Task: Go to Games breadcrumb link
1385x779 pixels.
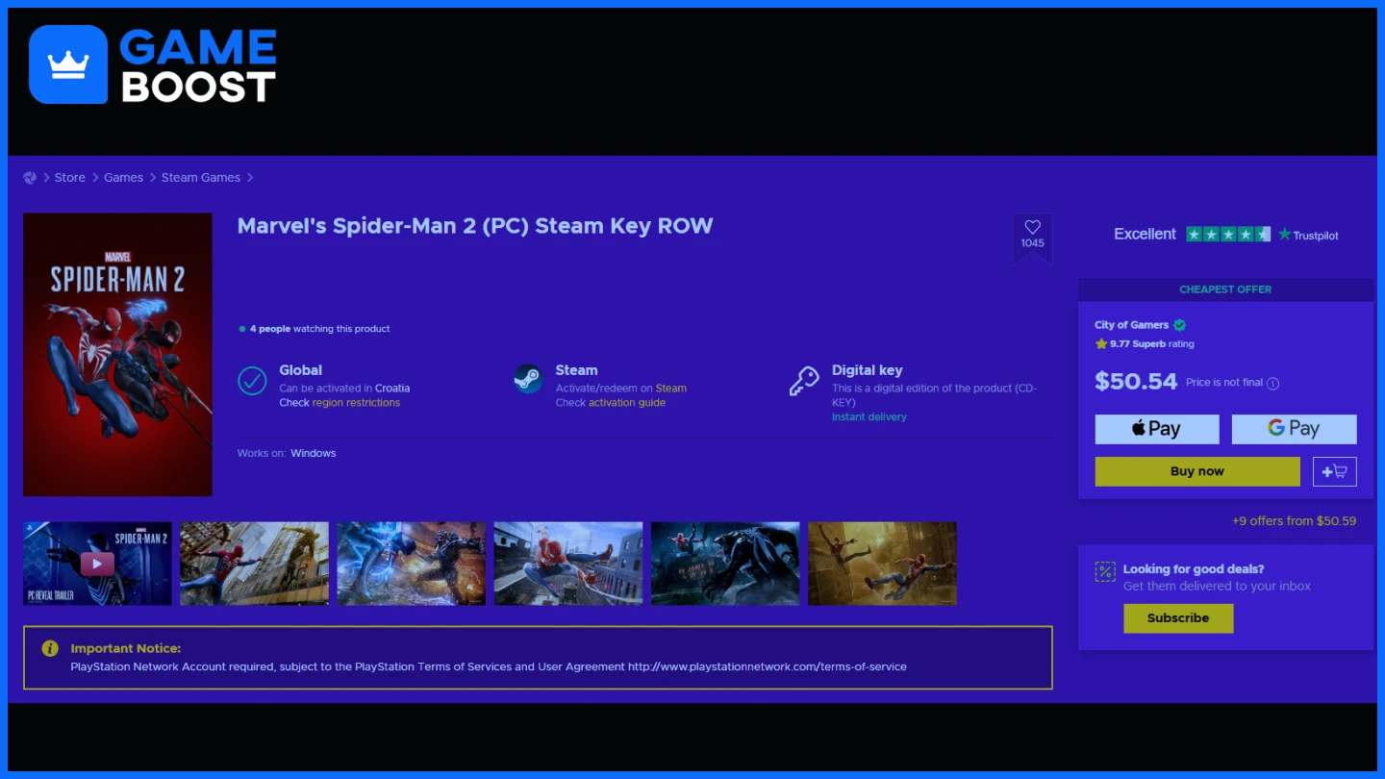Action: pyautogui.click(x=123, y=178)
